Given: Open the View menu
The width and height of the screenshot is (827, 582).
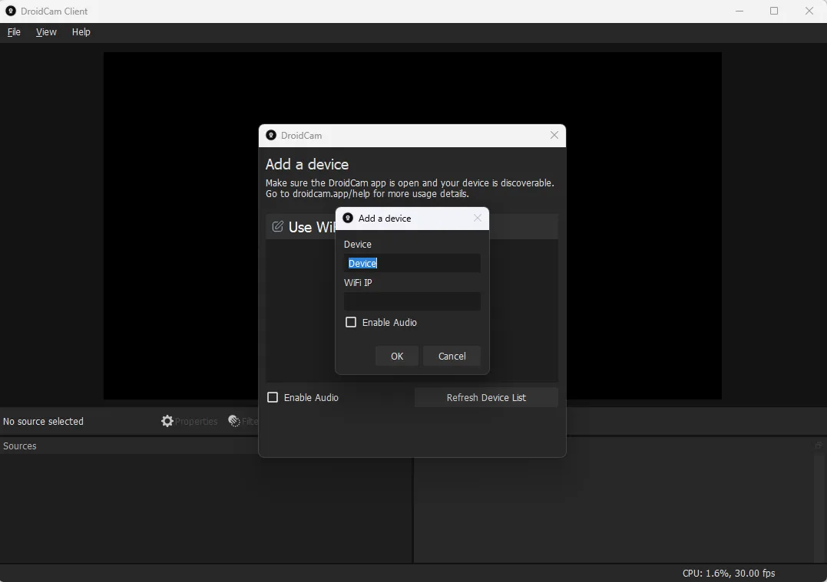Looking at the screenshot, I should click(x=46, y=32).
